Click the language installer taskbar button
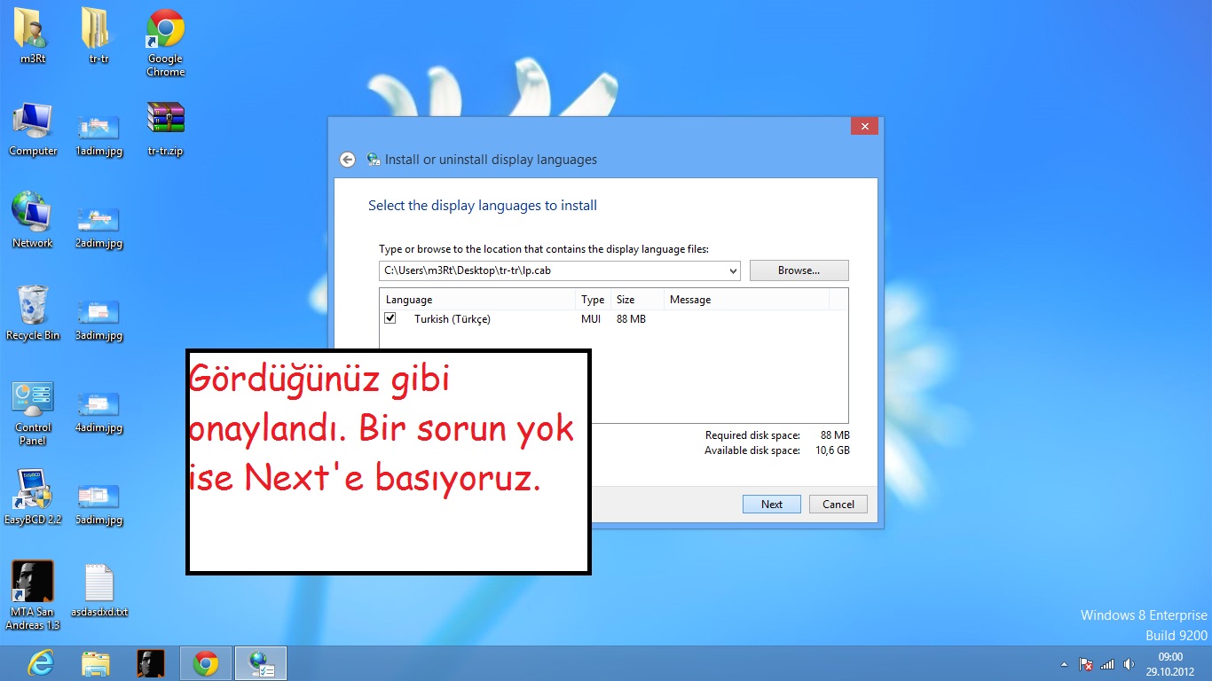The height and width of the screenshot is (681, 1212). tap(261, 663)
